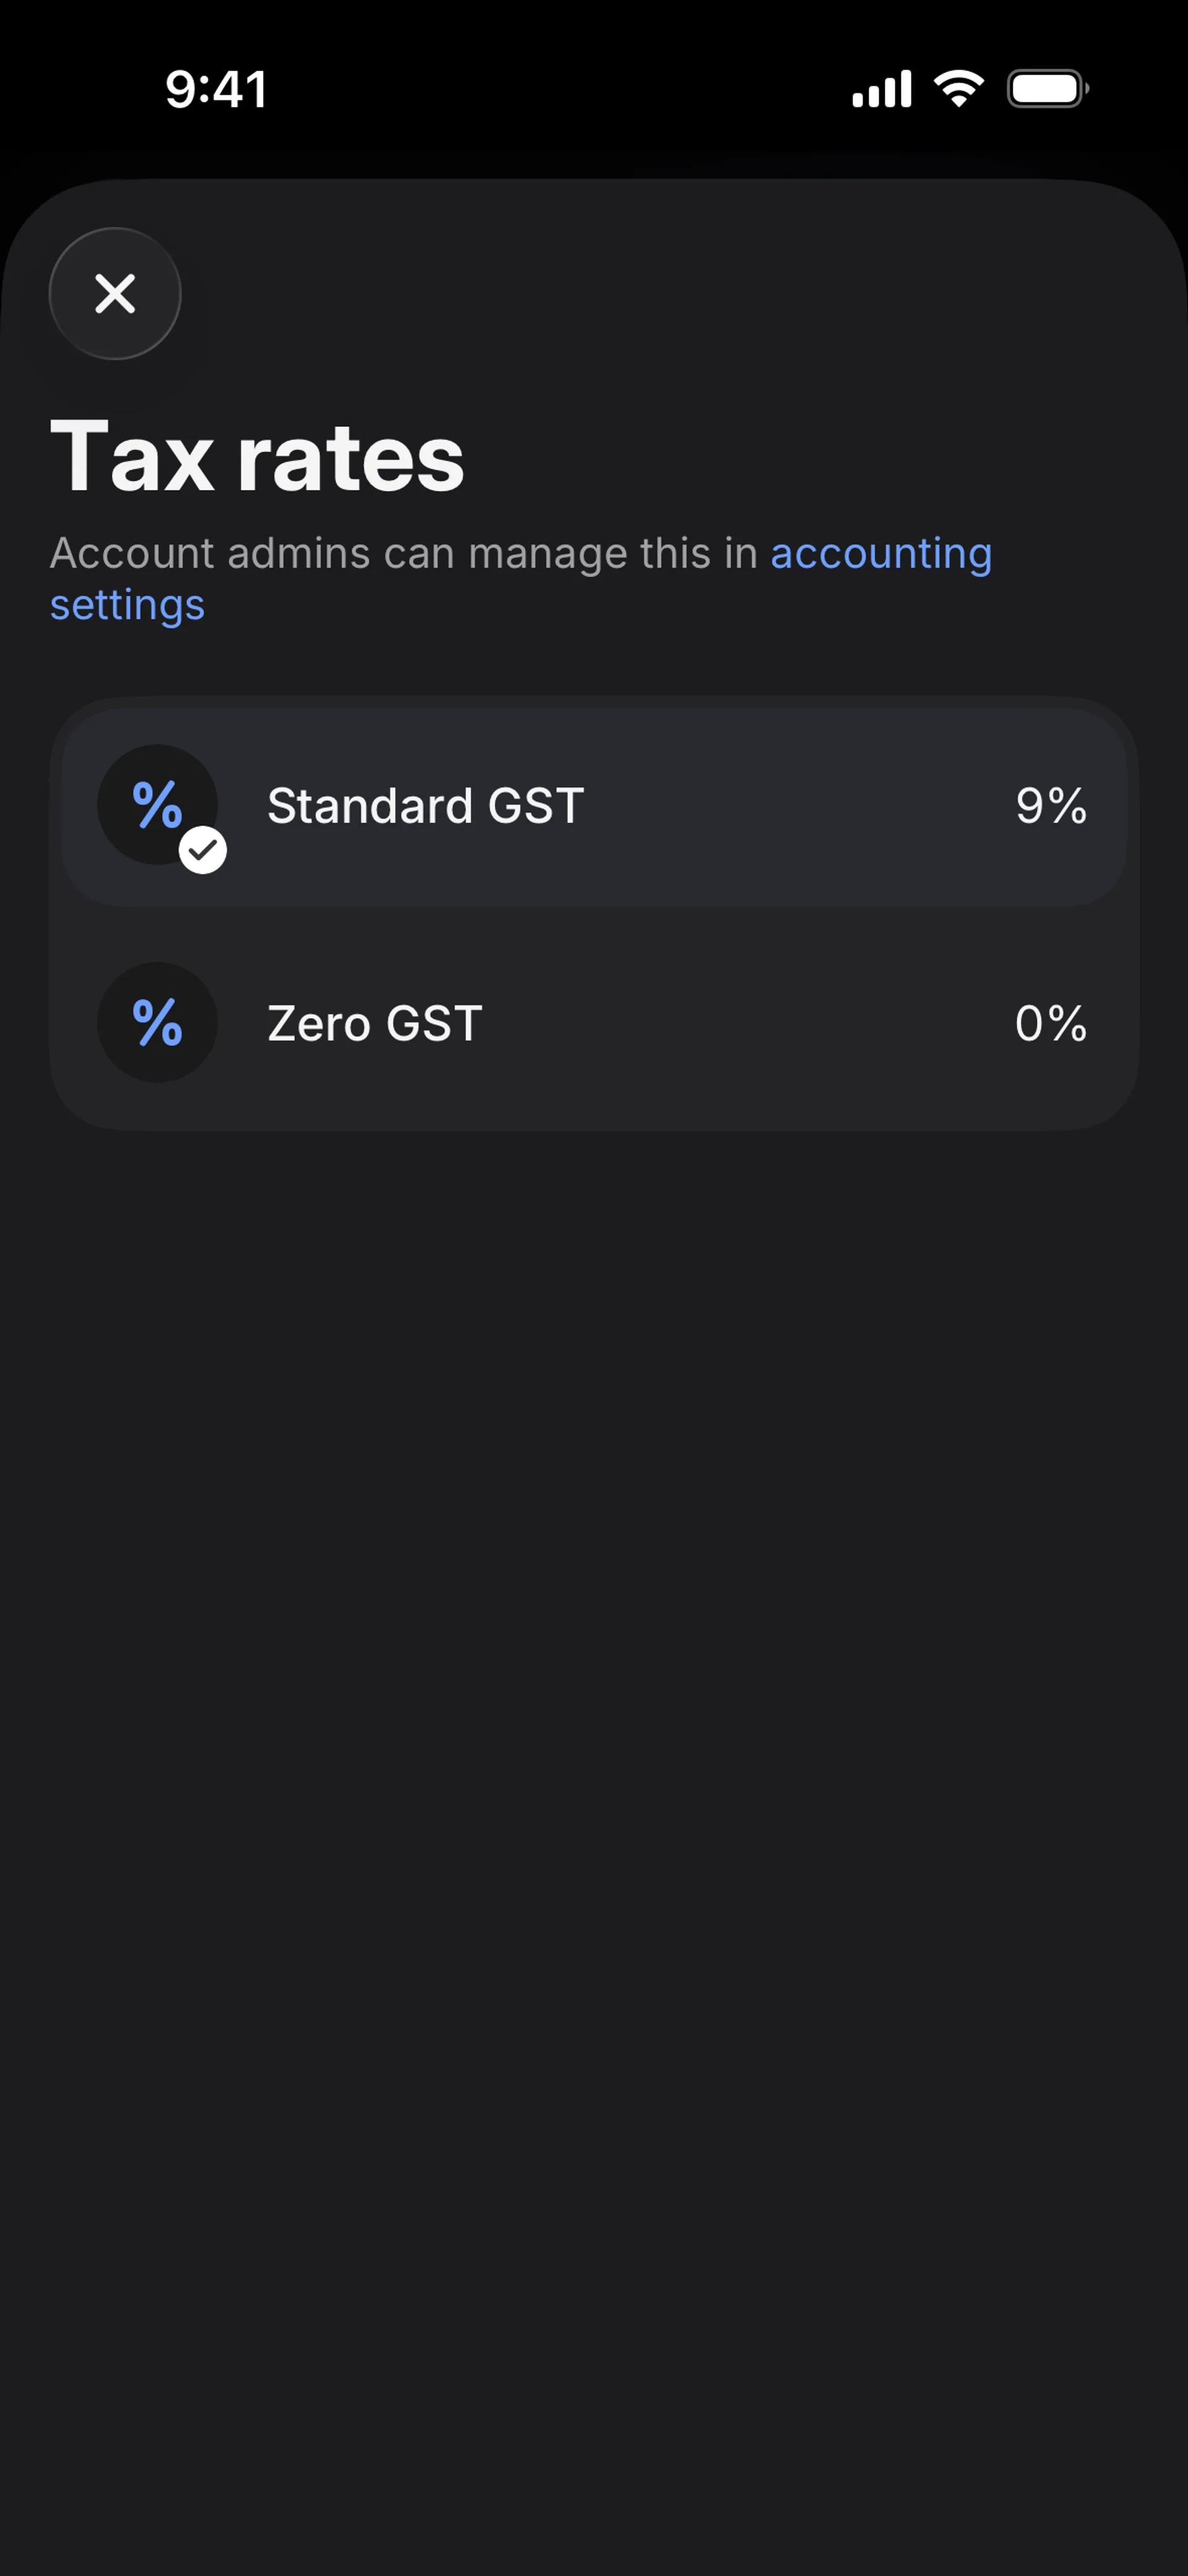
Task: Tap the 9% rate value
Action: 1050,806
